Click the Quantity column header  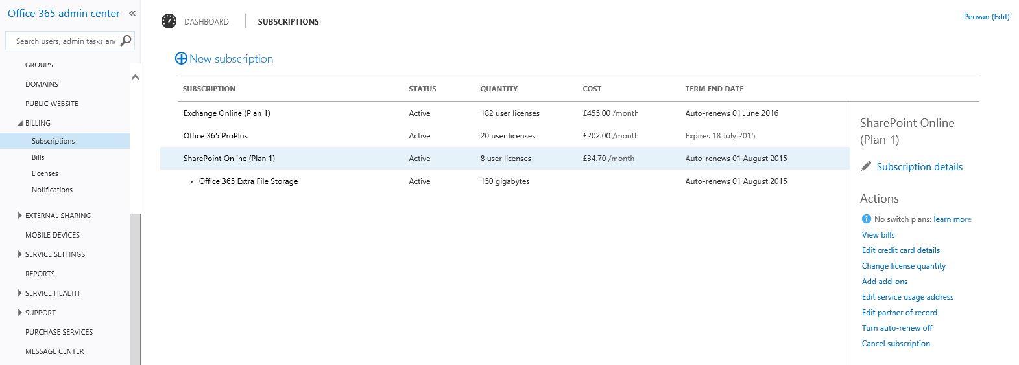499,89
